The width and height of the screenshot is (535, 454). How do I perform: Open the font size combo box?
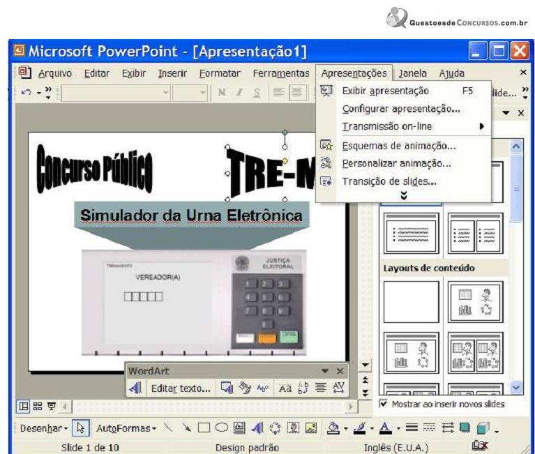pos(190,93)
